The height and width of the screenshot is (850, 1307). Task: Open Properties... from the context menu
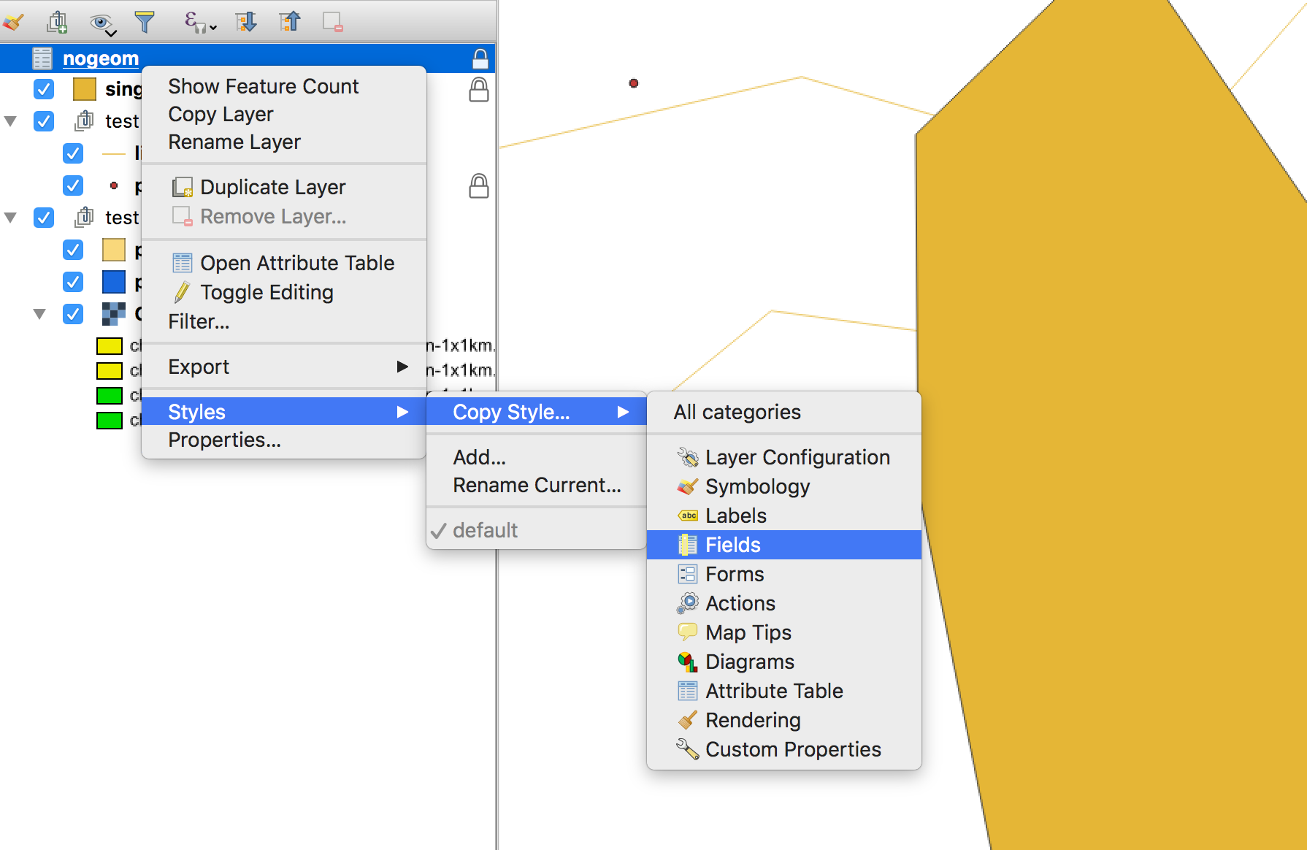coord(224,440)
